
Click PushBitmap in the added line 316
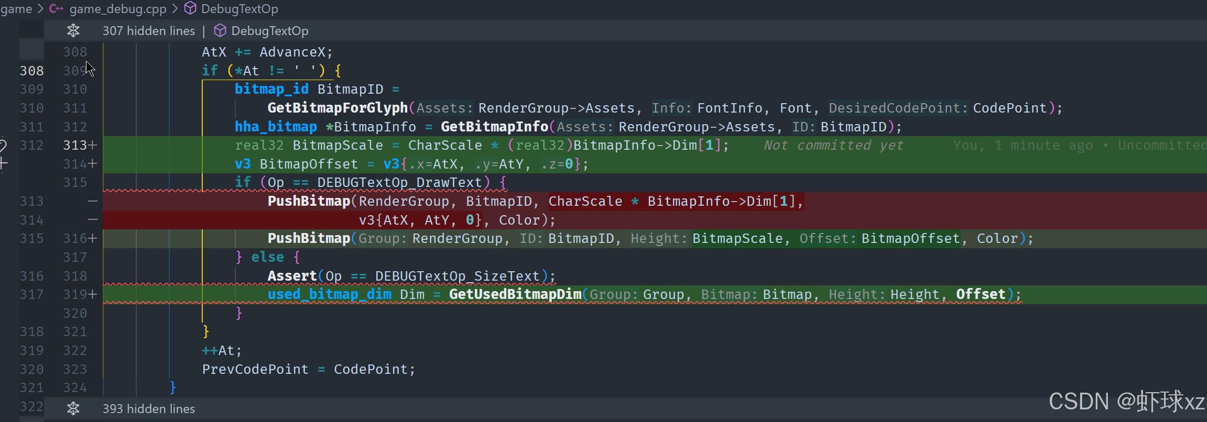309,238
